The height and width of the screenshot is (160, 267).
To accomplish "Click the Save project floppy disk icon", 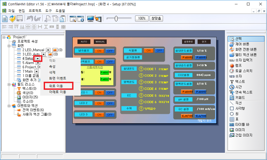I will pos(20,18).
